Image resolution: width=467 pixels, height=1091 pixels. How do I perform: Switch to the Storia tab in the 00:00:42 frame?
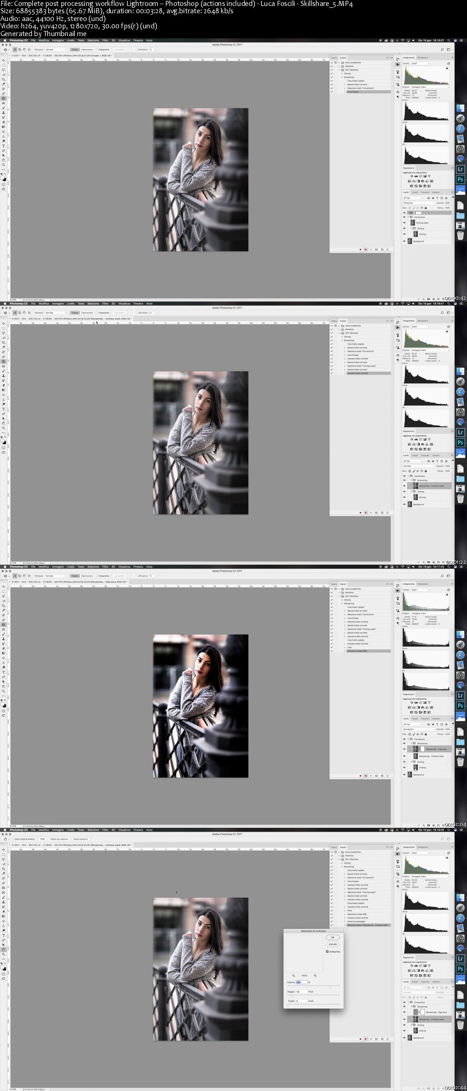click(x=334, y=58)
